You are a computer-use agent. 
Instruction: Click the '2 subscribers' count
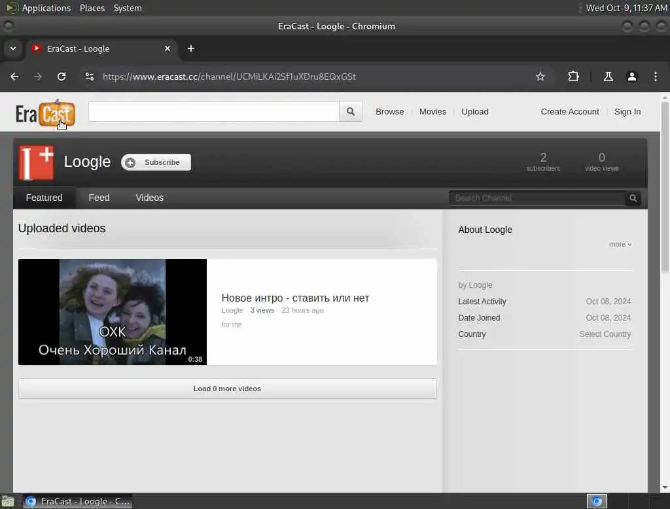[x=543, y=162]
